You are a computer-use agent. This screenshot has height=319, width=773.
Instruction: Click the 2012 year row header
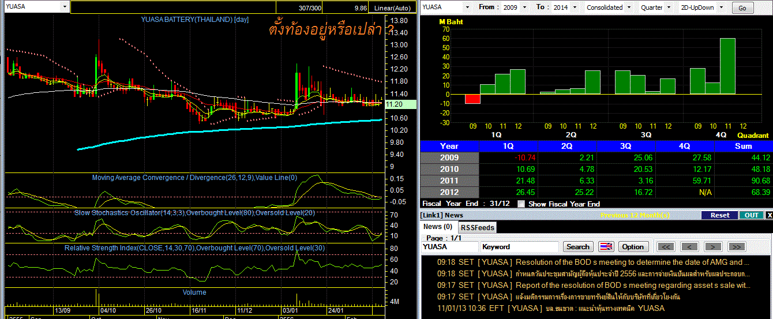pos(449,192)
